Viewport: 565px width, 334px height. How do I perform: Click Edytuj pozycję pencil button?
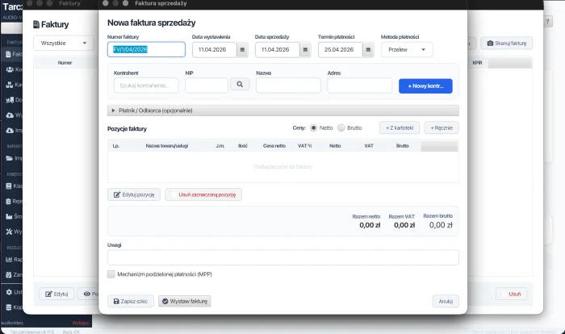point(134,194)
